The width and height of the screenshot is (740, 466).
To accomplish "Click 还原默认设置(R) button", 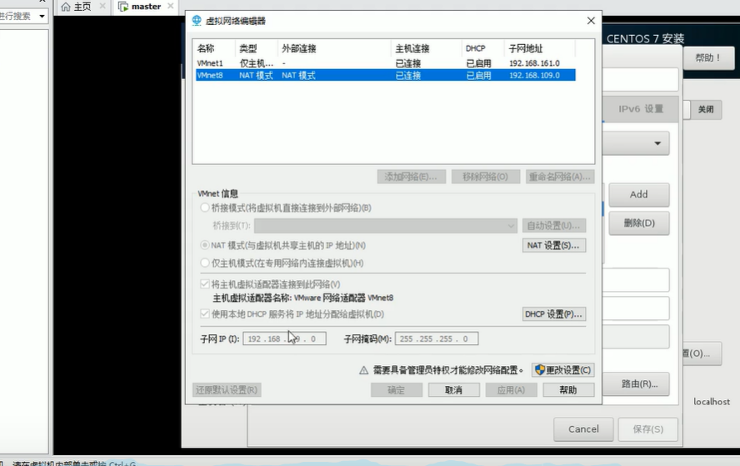I will 227,390.
